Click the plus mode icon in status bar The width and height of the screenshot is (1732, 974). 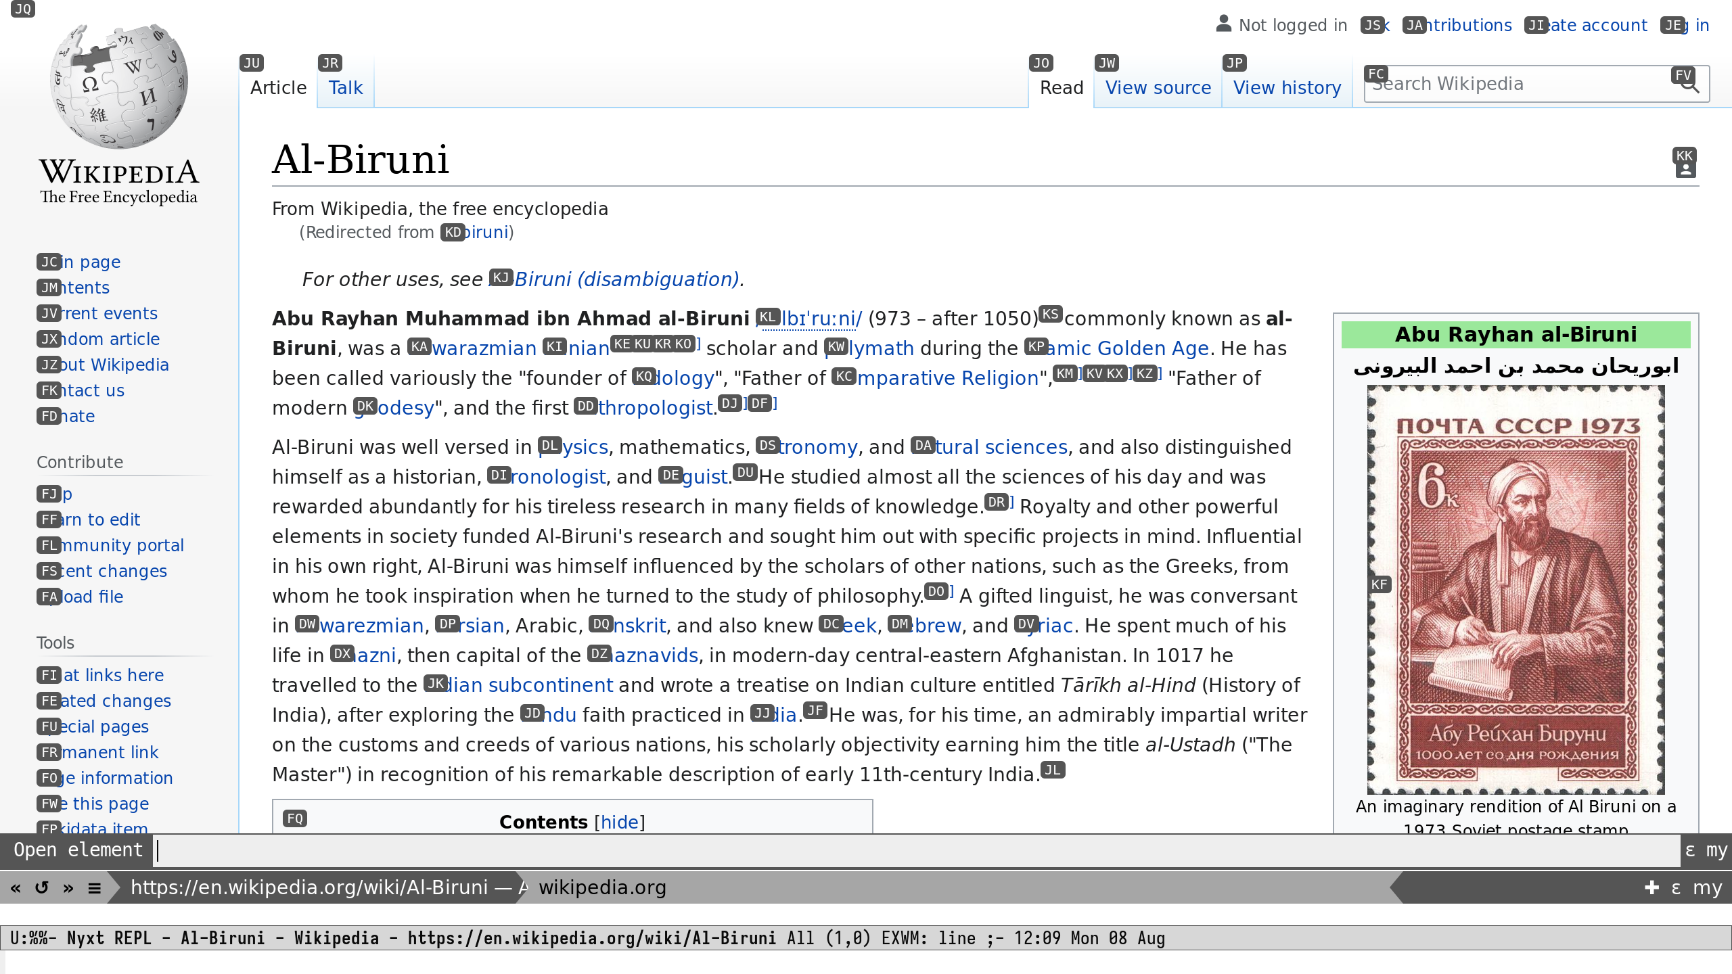[x=1651, y=887]
